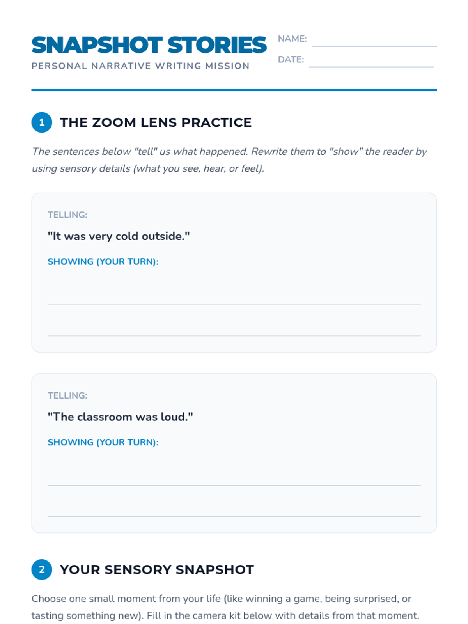Click the Telling label above classroom sentence
This screenshot has height=624, width=468.
(67, 395)
